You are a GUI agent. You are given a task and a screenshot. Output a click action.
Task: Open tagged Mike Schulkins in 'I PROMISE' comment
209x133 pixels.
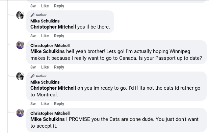[48, 119]
